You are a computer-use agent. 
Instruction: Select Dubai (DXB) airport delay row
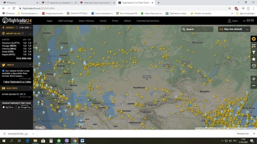(x=16, y=52)
